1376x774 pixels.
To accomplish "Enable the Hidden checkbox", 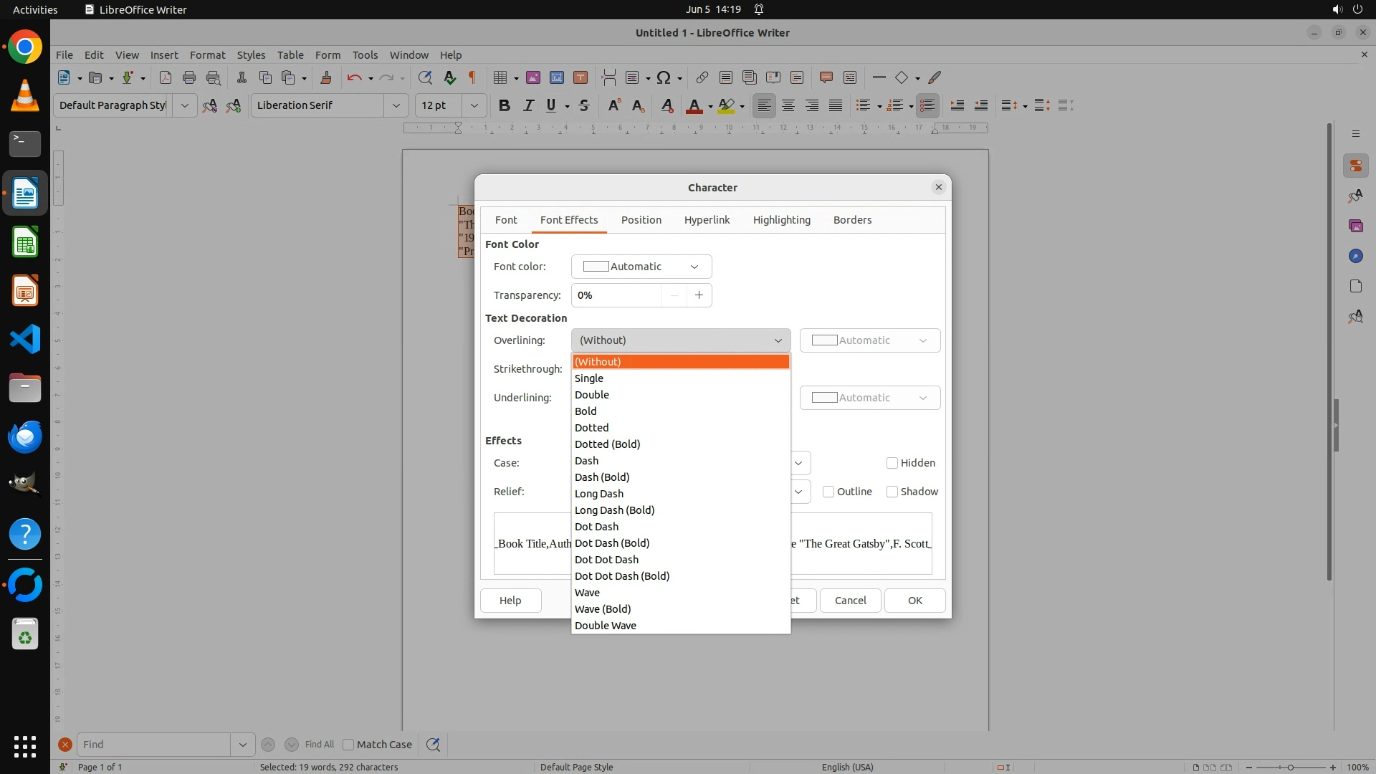I will point(892,463).
